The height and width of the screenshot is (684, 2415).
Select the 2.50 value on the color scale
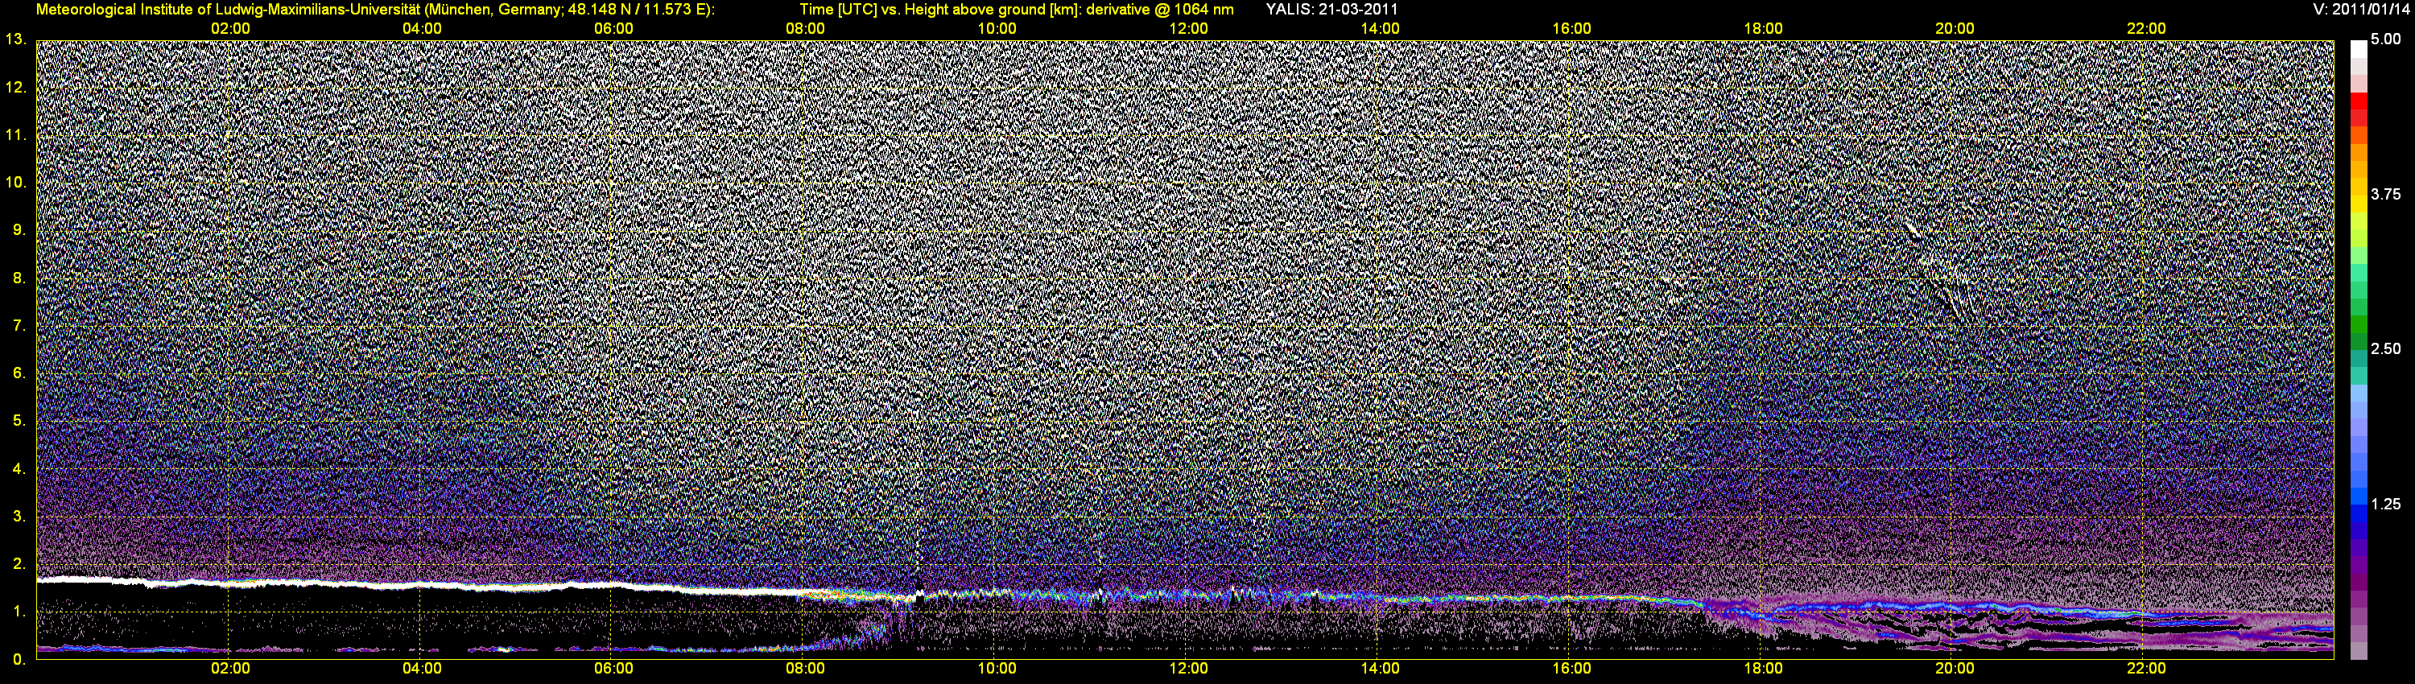(x=2385, y=348)
